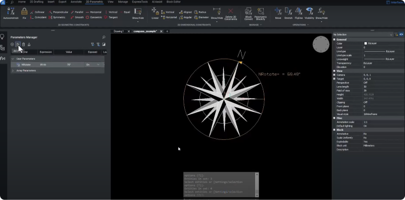
Task: Close the compass_example tab
Action: pos(161,31)
